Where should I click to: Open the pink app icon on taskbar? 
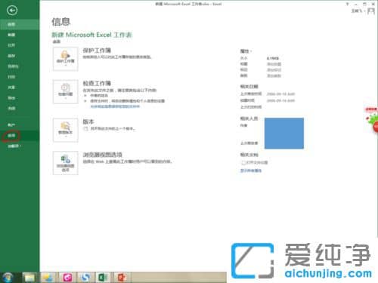pyautogui.click(x=67, y=278)
